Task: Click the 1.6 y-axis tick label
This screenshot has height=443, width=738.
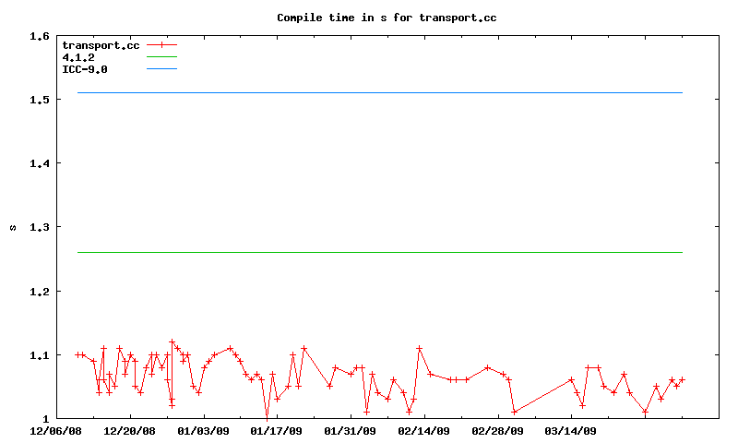Action: click(x=39, y=36)
